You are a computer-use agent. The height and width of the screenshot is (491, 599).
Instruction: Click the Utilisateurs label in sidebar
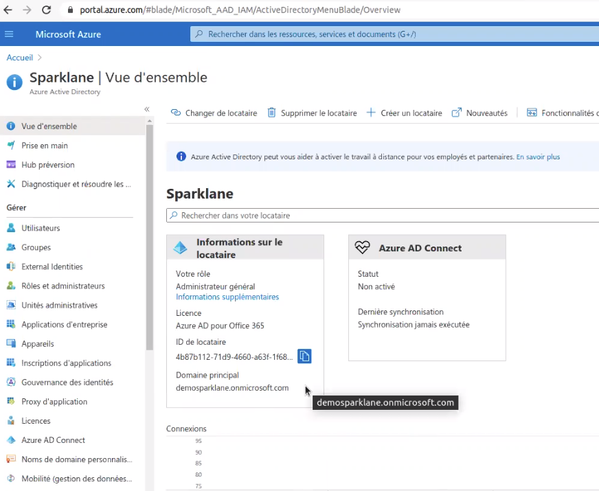[x=41, y=228]
